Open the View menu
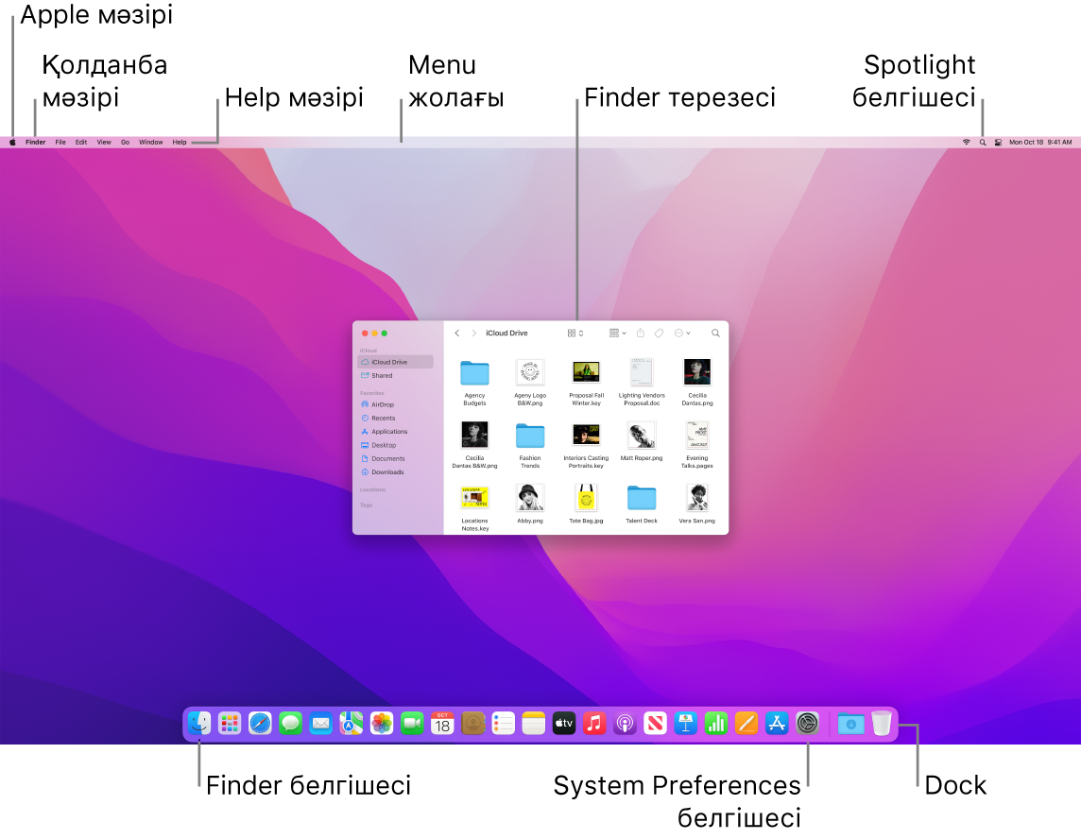The width and height of the screenshot is (1081, 839). (104, 142)
